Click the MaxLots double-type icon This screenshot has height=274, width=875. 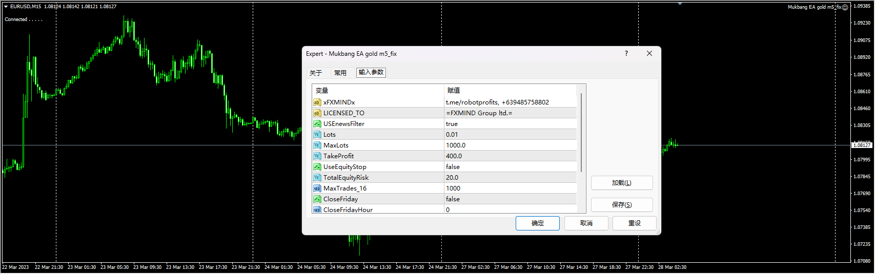(317, 145)
